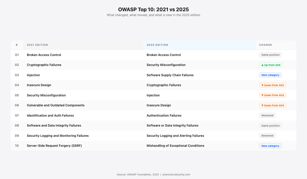Click the 'Change' column header
Screen dimensions: 307x179
(265, 45)
